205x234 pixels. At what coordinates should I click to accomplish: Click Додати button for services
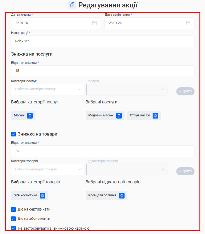tap(185, 91)
